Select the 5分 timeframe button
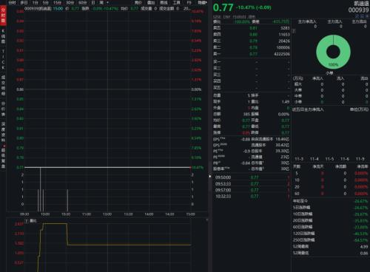 (45, 3)
